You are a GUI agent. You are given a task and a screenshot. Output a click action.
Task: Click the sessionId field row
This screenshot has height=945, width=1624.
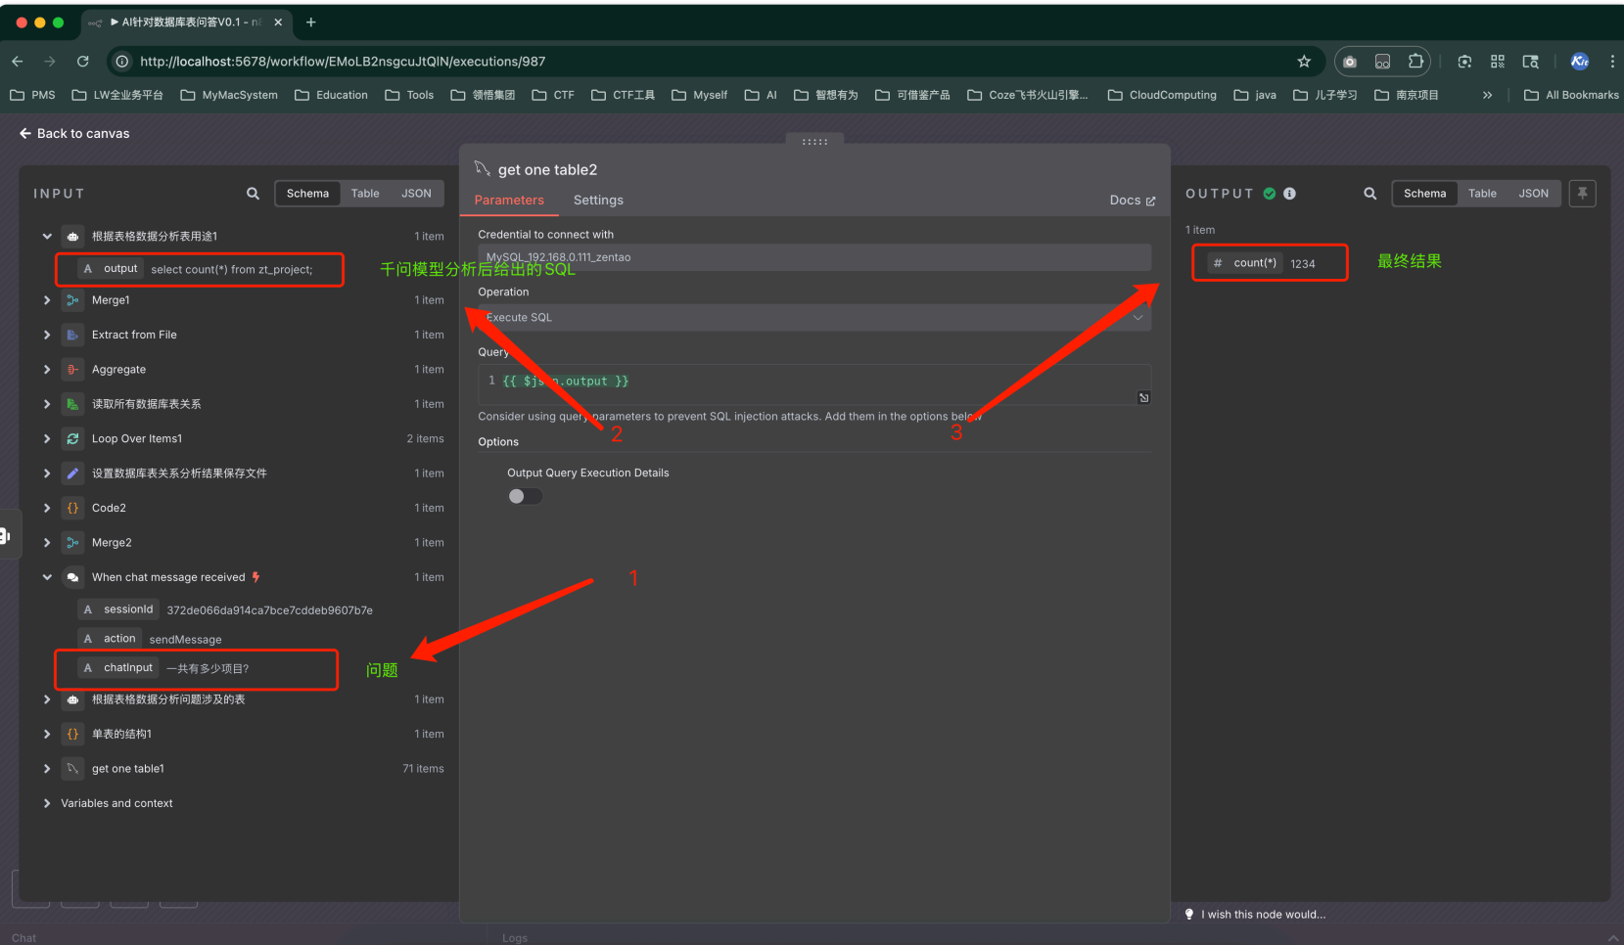click(225, 609)
